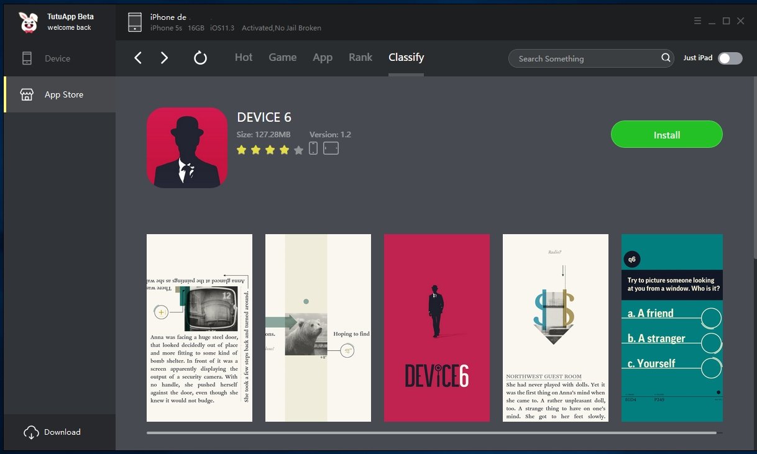Click the device info line iPhone 5s 16GB
The image size is (757, 454).
point(236,28)
